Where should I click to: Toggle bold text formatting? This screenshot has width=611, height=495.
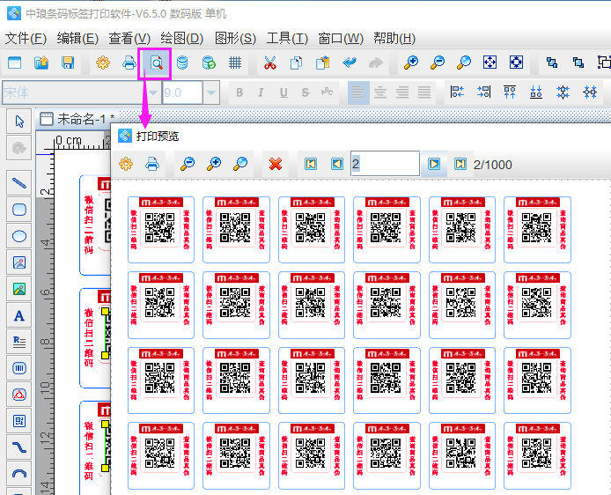pos(239,92)
